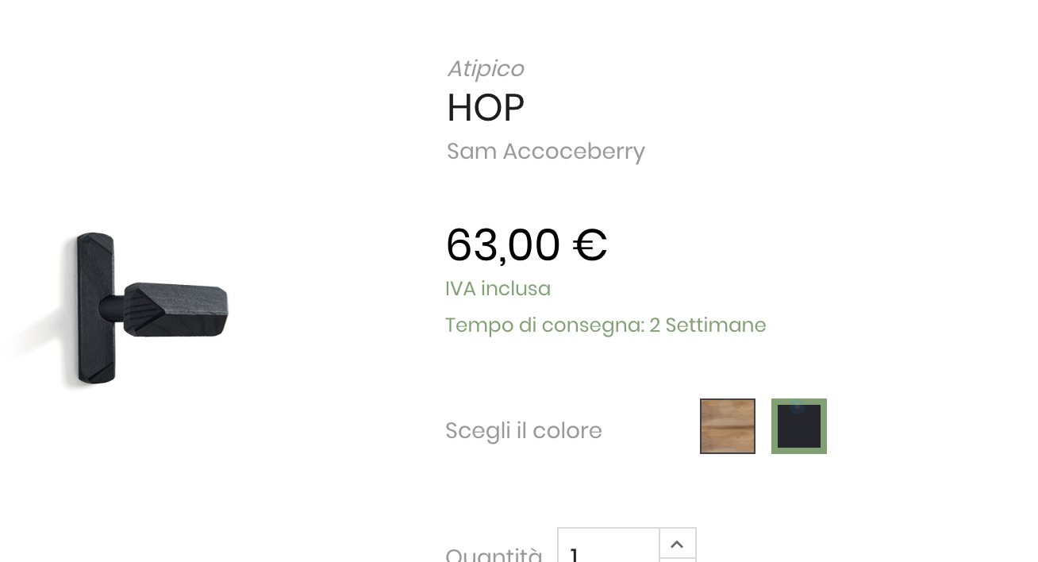
Task: Click the Tempo di consegna delivery text
Action: 605,325
